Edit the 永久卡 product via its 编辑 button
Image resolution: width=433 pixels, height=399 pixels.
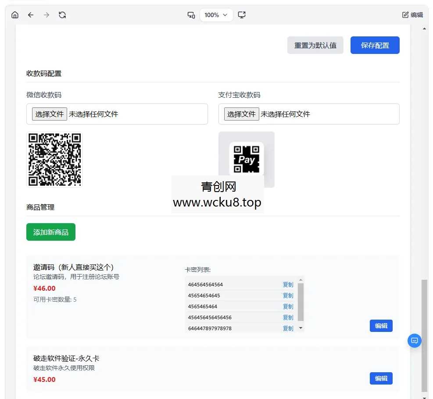(381, 378)
